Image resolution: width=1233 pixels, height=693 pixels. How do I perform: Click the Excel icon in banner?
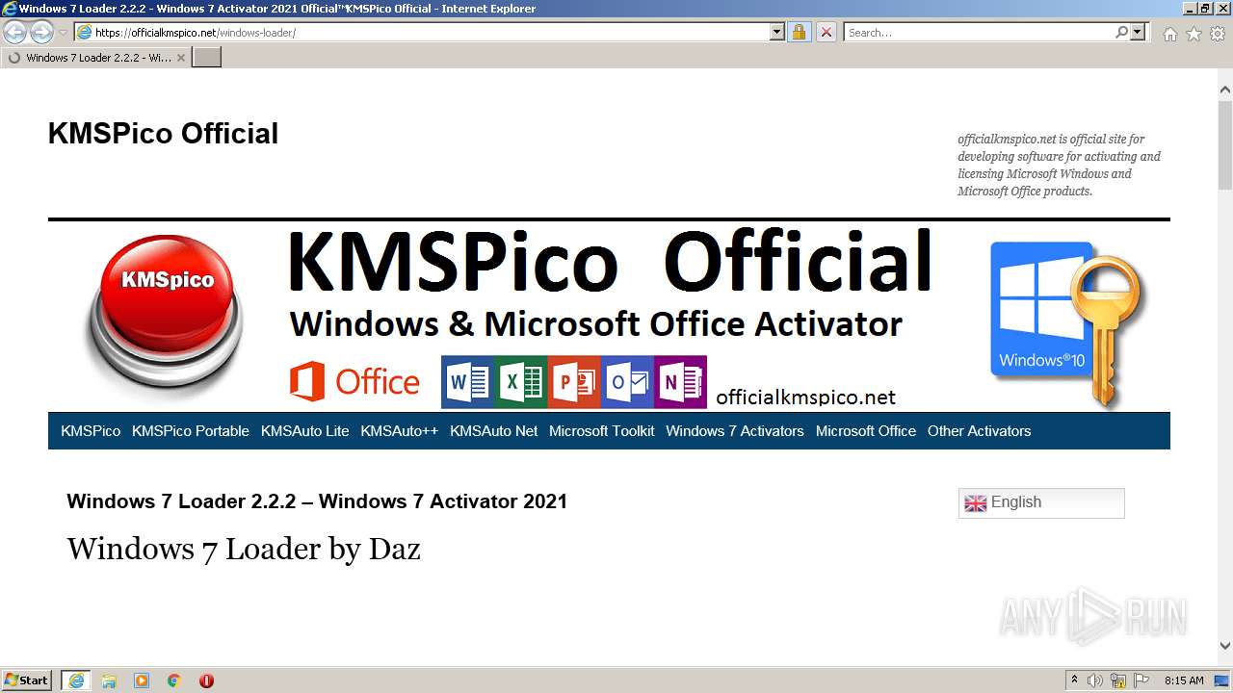click(x=521, y=382)
